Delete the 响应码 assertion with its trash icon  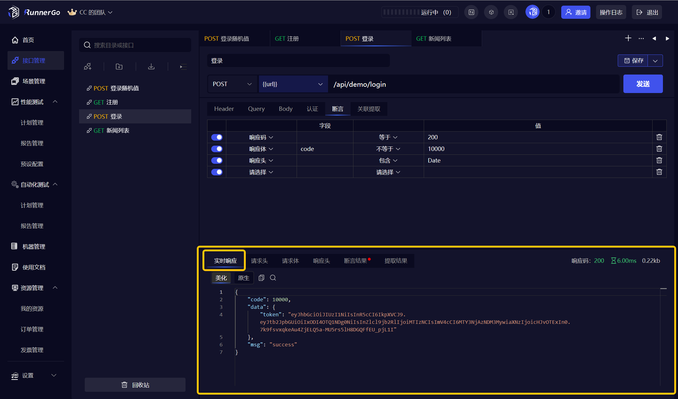pyautogui.click(x=659, y=137)
